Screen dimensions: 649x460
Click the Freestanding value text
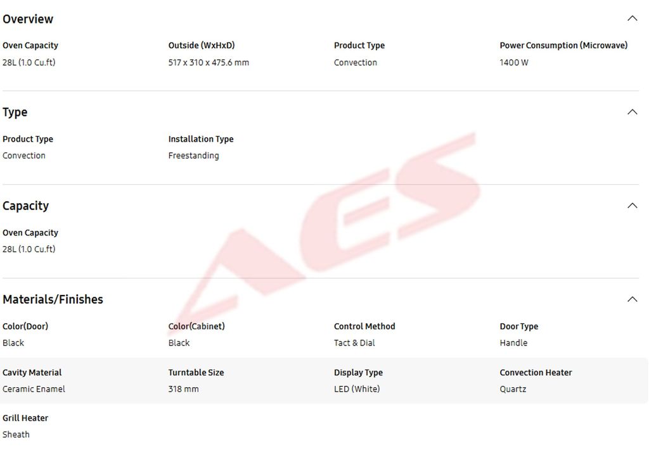[193, 156]
